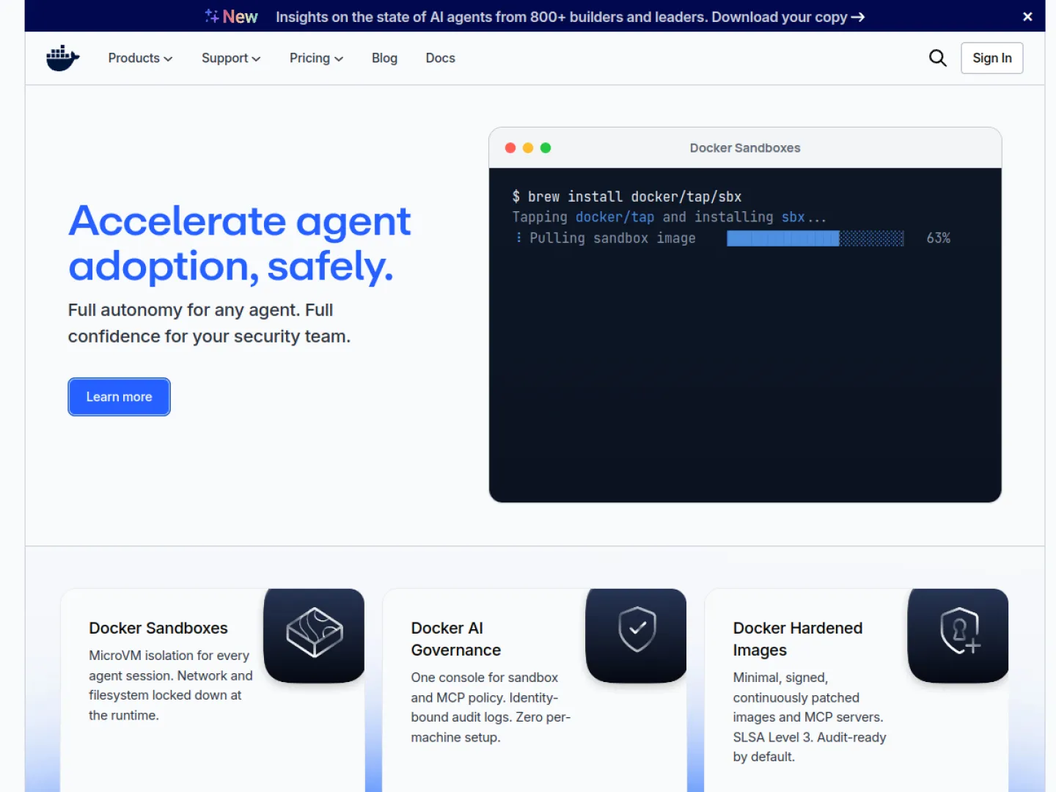Click the Hardened Images lock shield icon
The width and height of the screenshot is (1056, 792).
point(960,631)
